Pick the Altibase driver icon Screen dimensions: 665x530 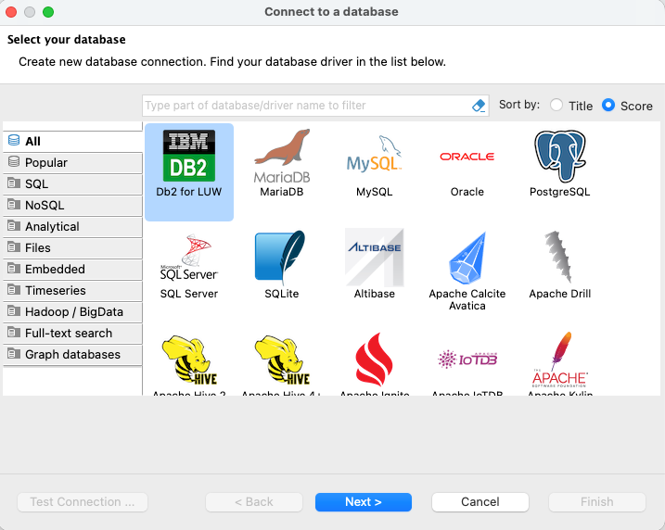click(x=375, y=258)
